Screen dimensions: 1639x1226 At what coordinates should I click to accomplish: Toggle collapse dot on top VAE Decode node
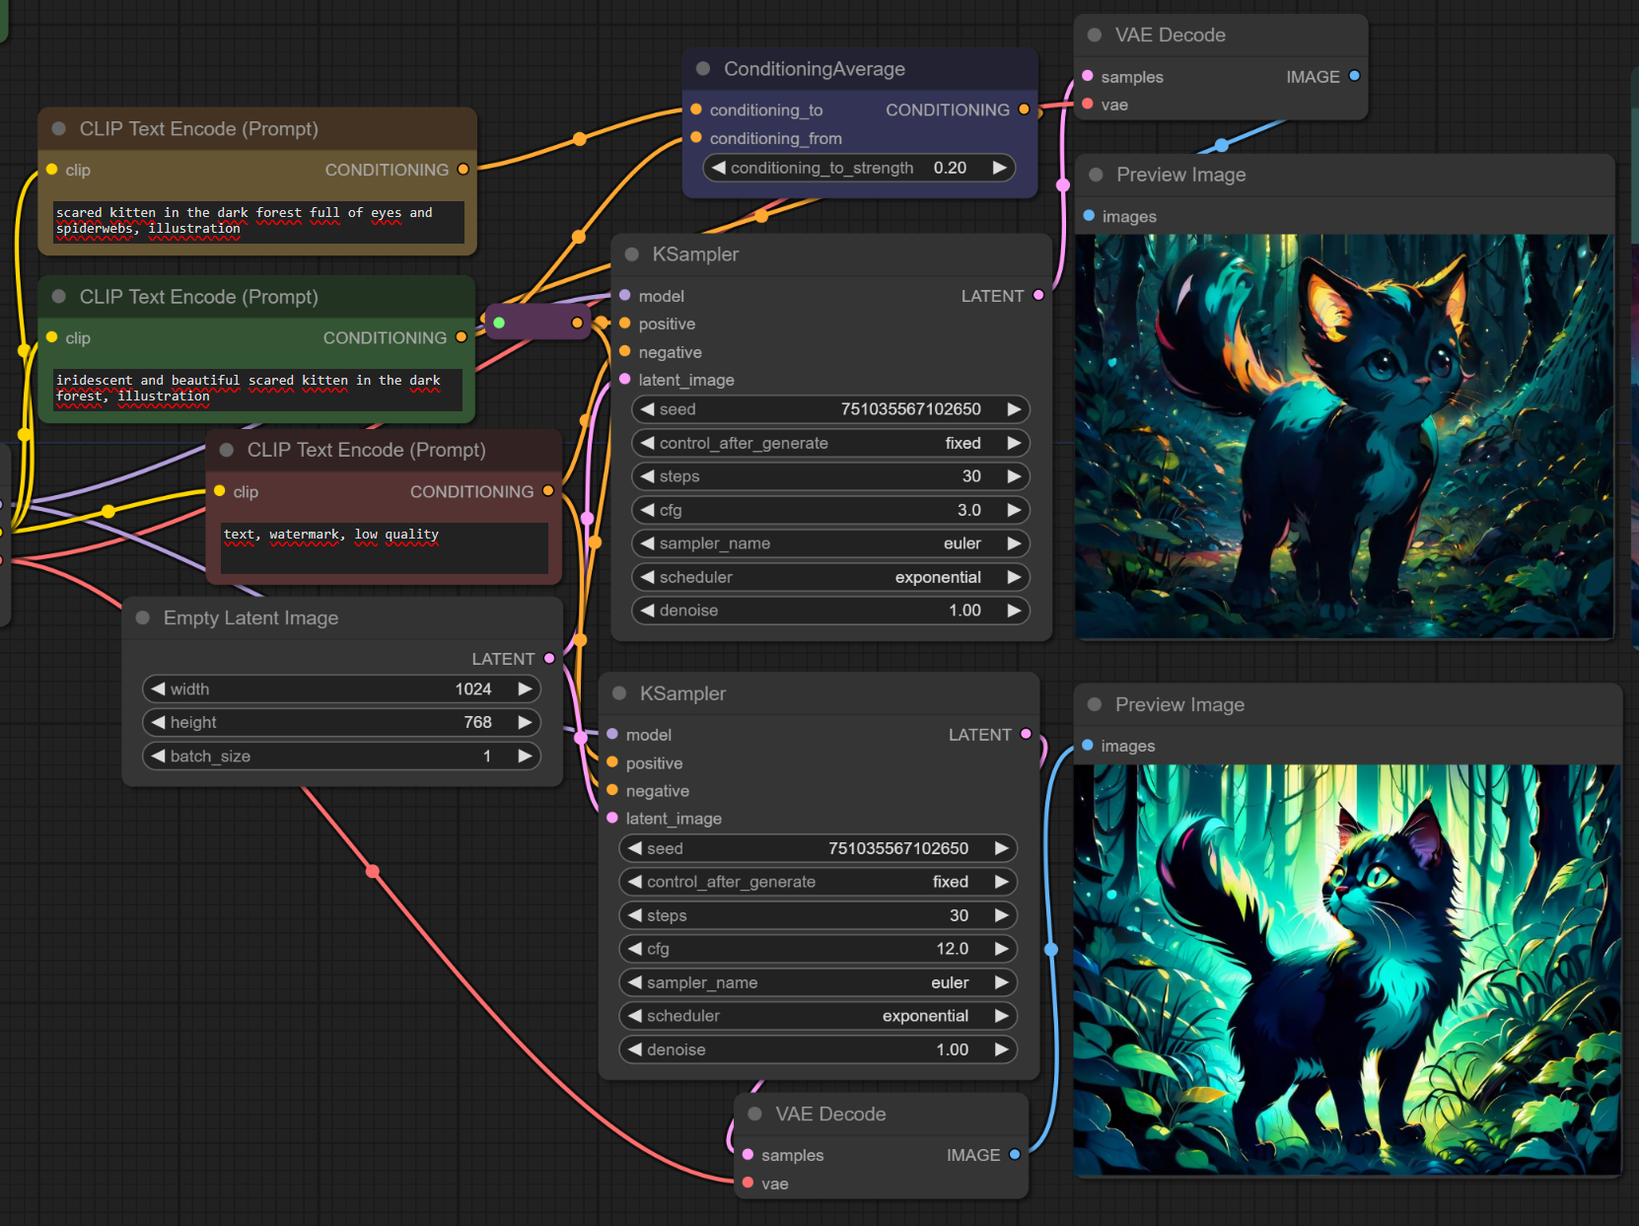1095,36
